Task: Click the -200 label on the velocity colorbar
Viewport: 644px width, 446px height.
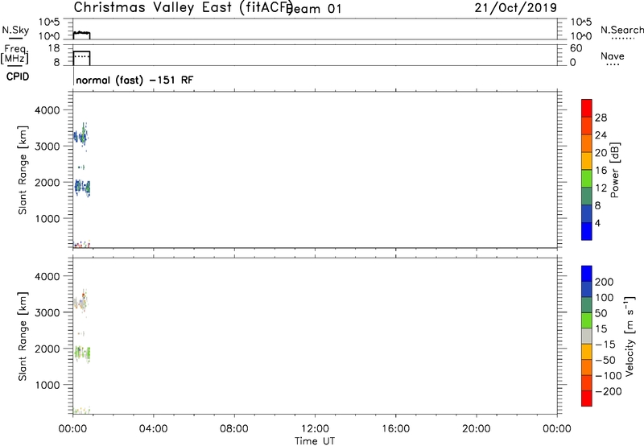Action: coord(609,391)
